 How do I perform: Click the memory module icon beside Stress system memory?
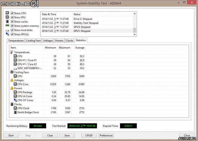click(7, 26)
